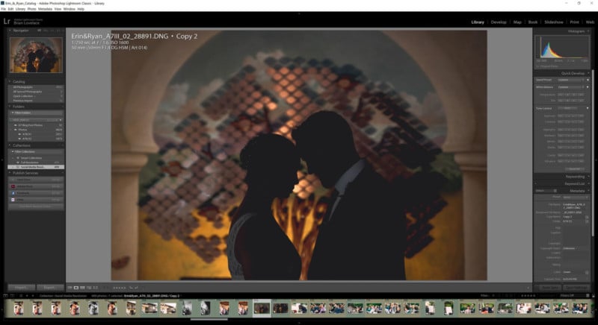Switch to the Develop module

[499, 22]
